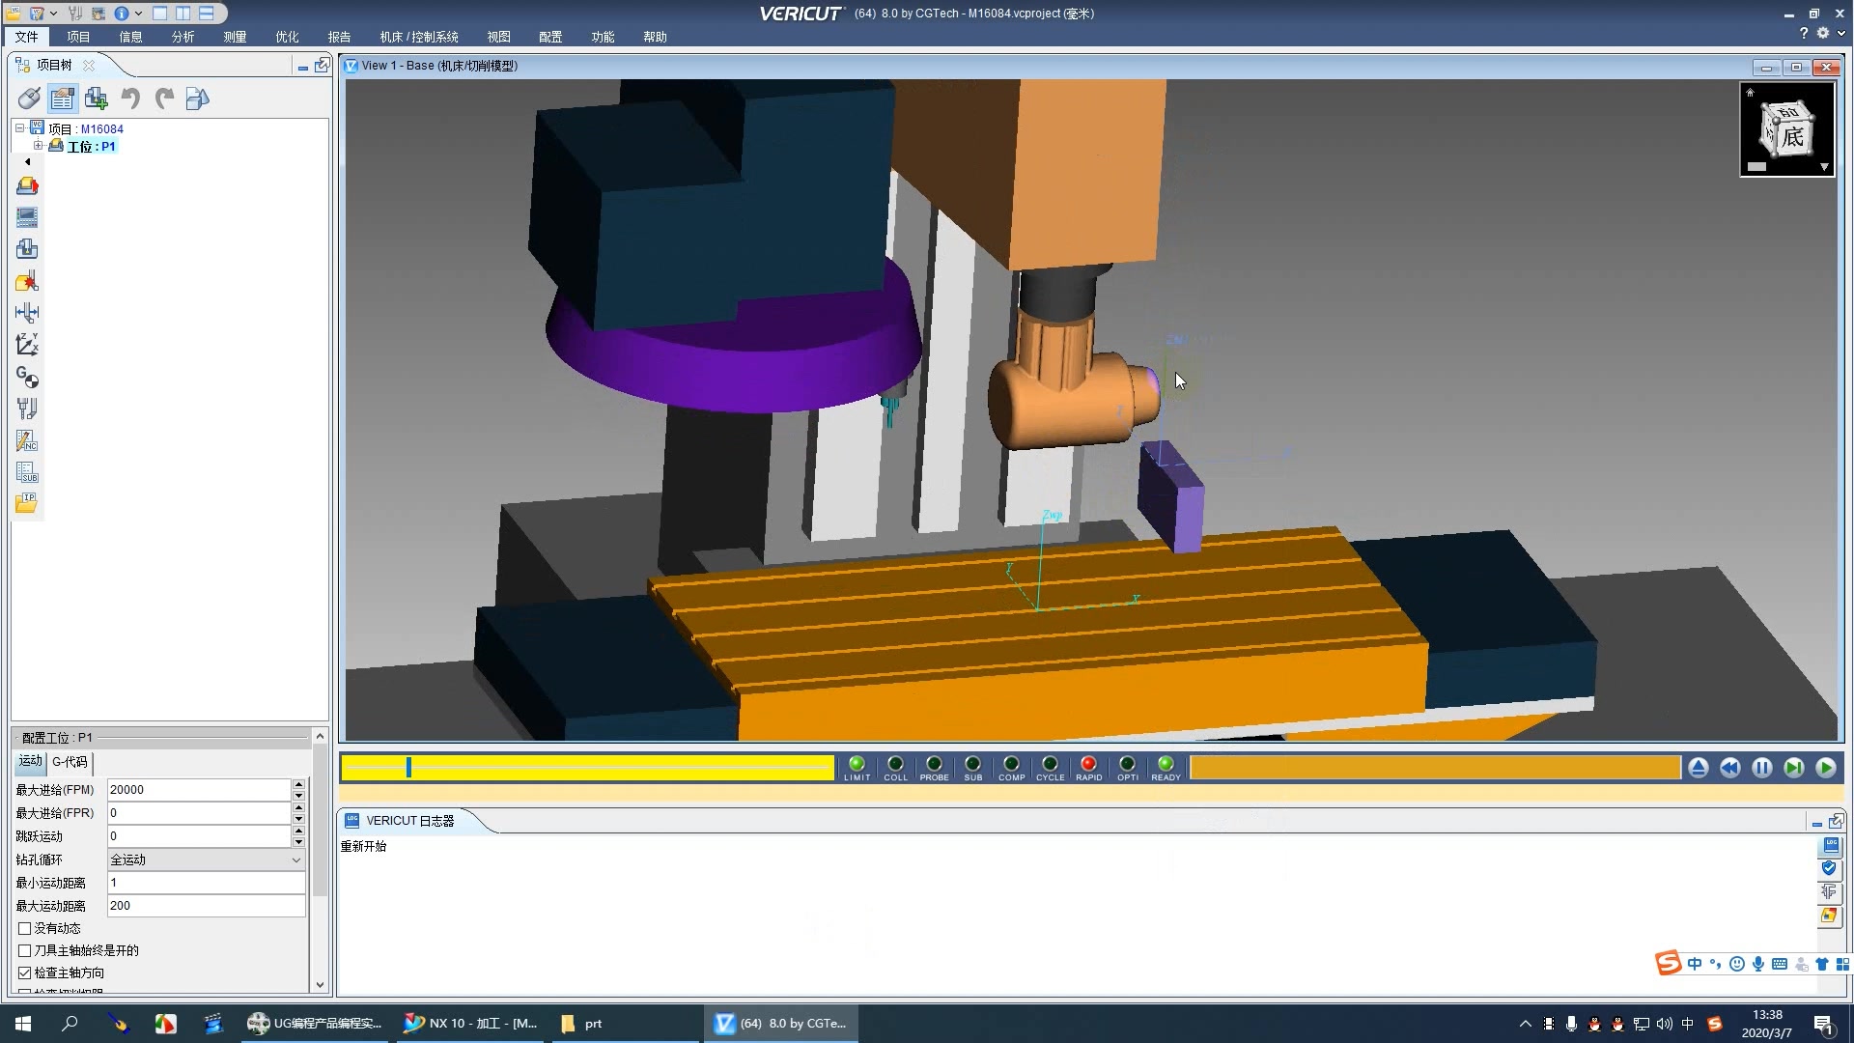Open the G-code offsets icon
This screenshot has height=1043, width=1854.
(x=27, y=377)
